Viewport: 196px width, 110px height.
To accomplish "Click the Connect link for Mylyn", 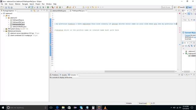I will (187, 35).
